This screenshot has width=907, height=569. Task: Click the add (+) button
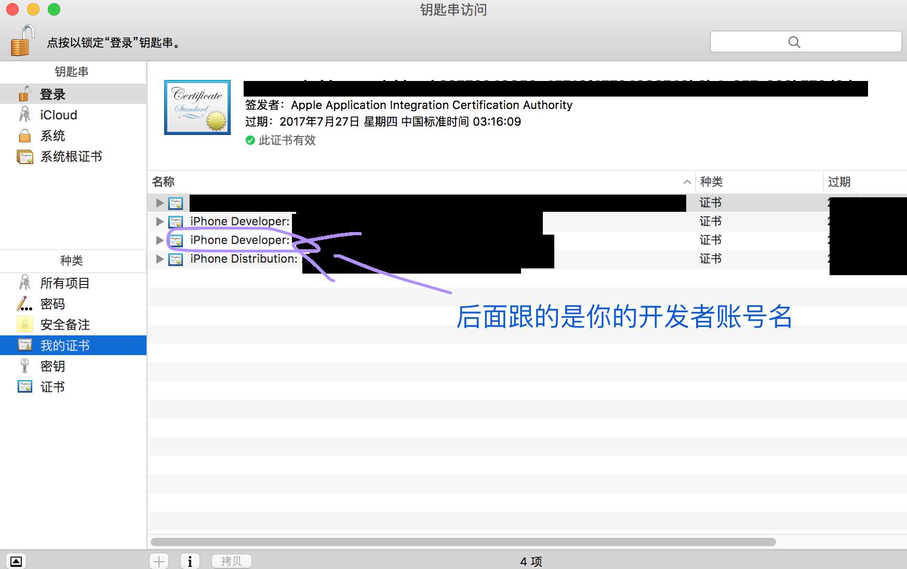tap(159, 561)
